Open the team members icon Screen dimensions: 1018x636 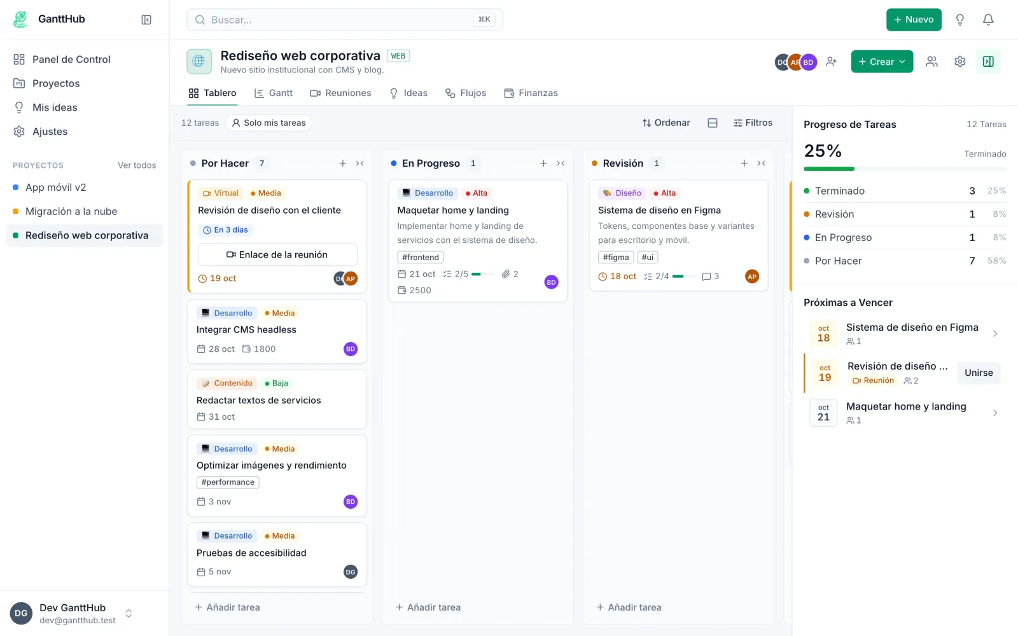(931, 62)
